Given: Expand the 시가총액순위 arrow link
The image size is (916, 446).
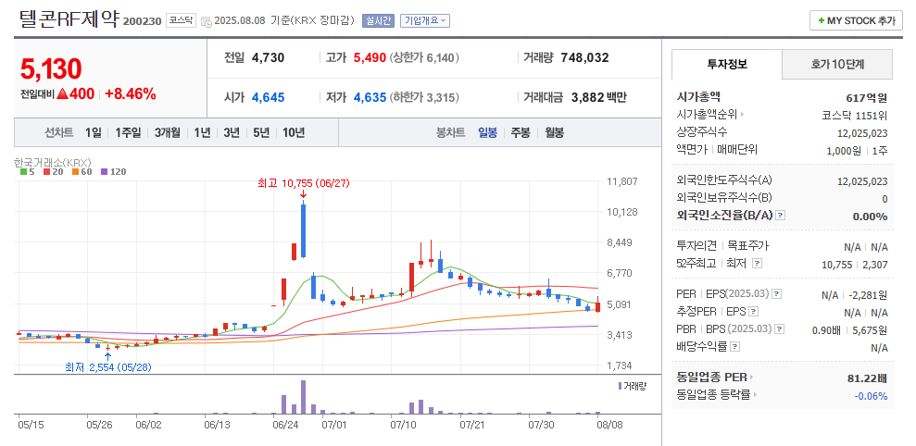Looking at the screenshot, I should click(x=743, y=115).
